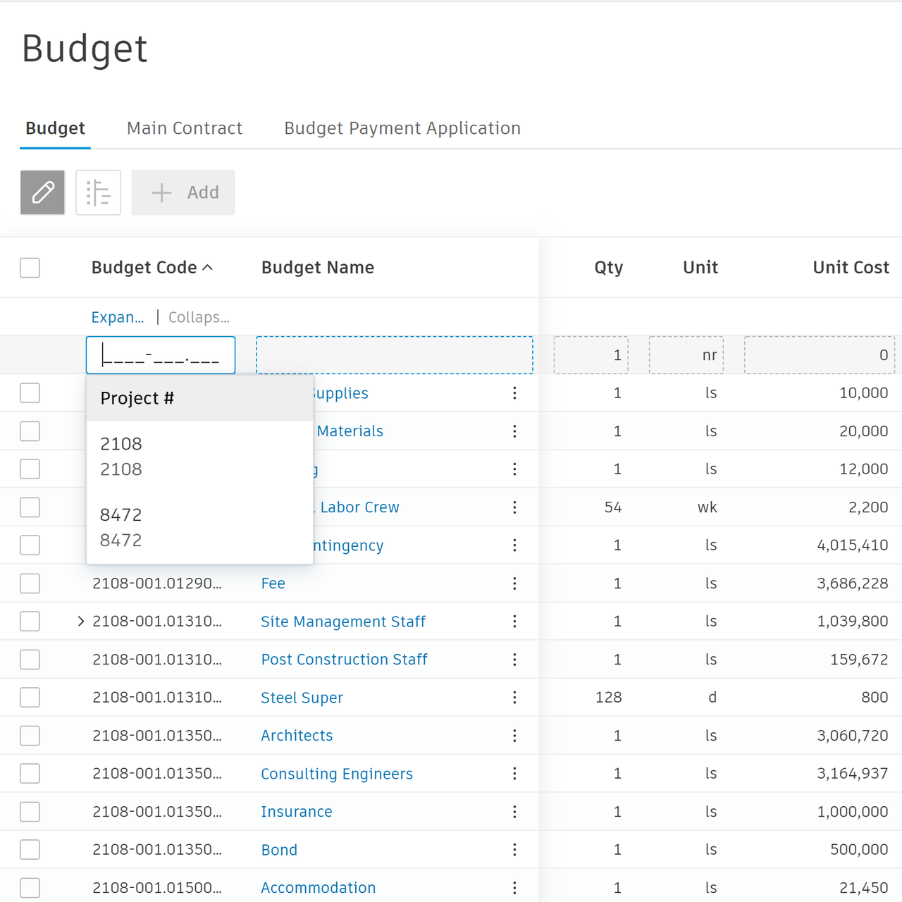Switch to the Budget tab
The image size is (902, 902).
coord(55,128)
